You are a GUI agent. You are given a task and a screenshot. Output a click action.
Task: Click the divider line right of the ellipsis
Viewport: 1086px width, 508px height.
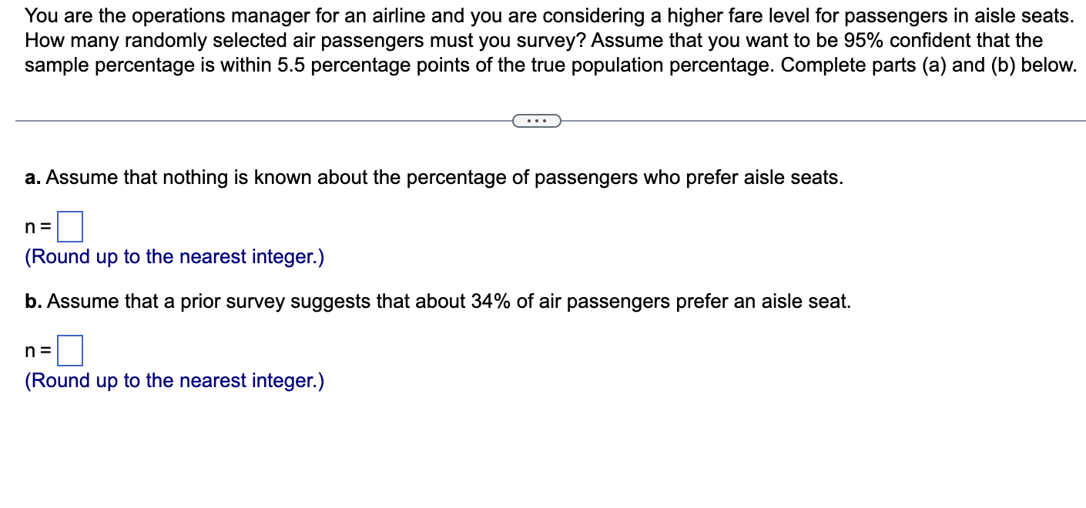click(823, 121)
